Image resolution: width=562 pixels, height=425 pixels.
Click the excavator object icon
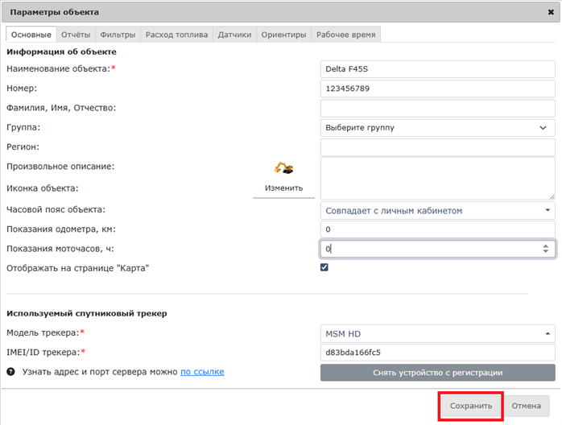(x=283, y=168)
